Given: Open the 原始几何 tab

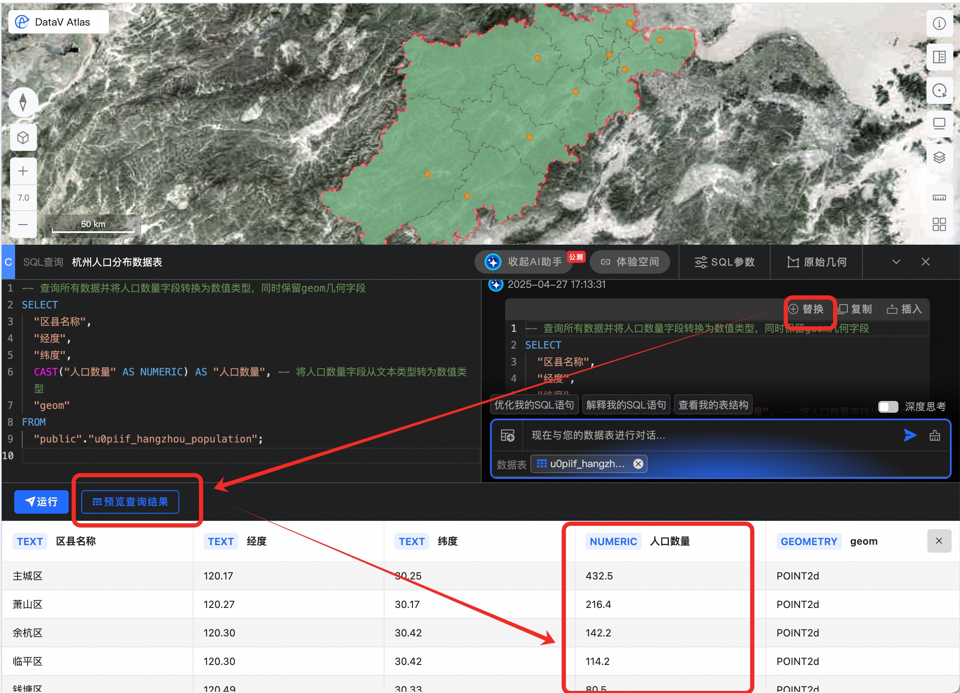Looking at the screenshot, I should coord(816,262).
